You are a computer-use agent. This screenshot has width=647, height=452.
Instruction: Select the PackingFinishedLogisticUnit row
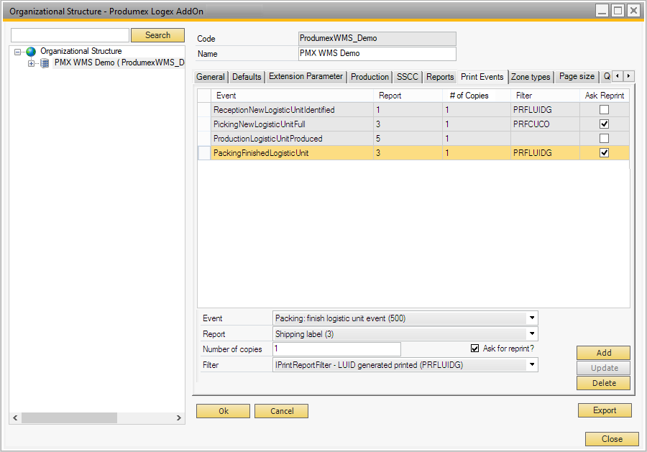coord(413,153)
